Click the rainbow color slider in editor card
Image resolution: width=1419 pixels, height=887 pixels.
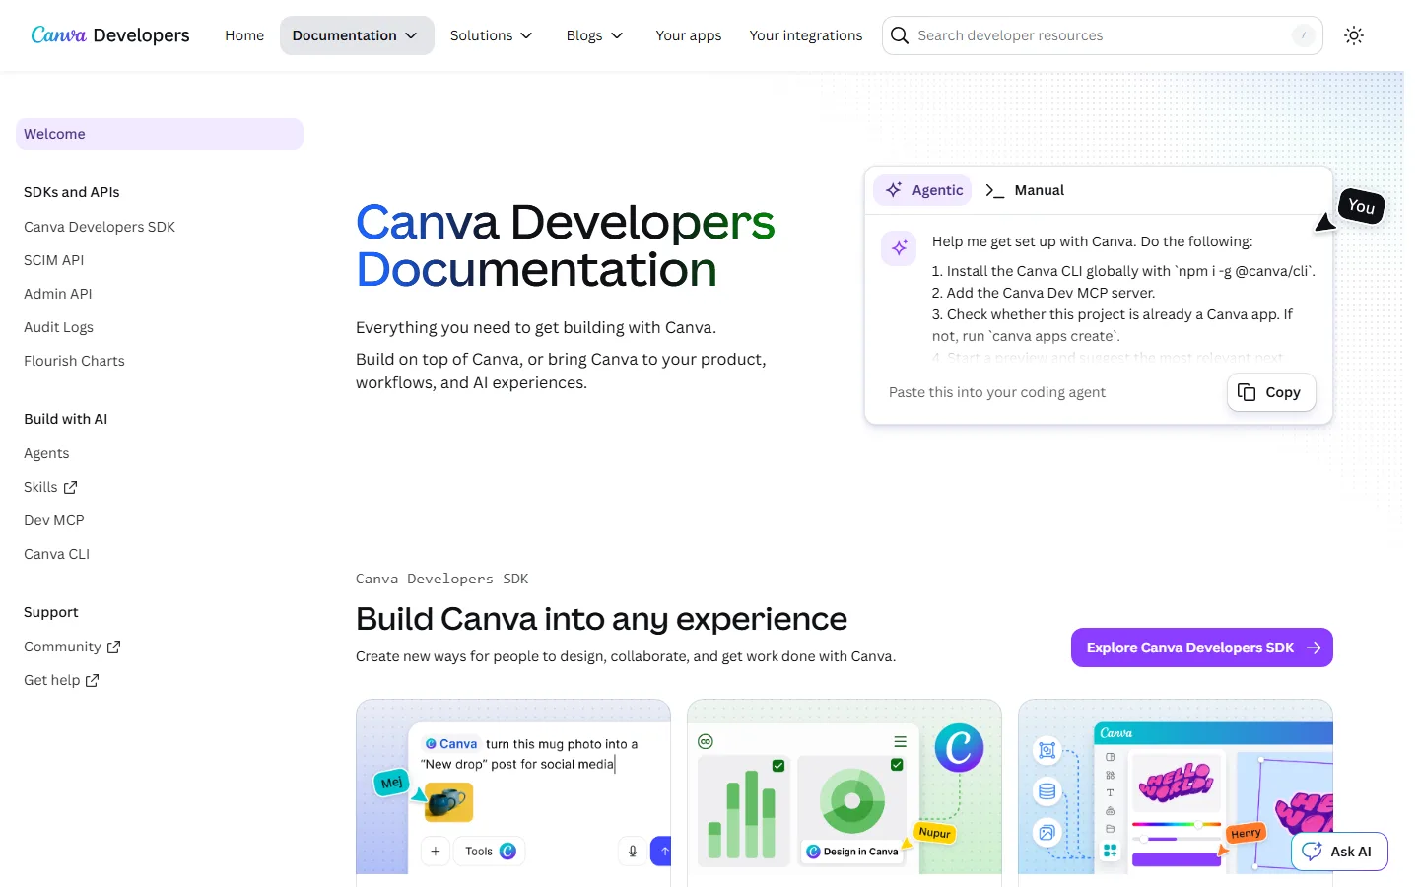point(1177,824)
